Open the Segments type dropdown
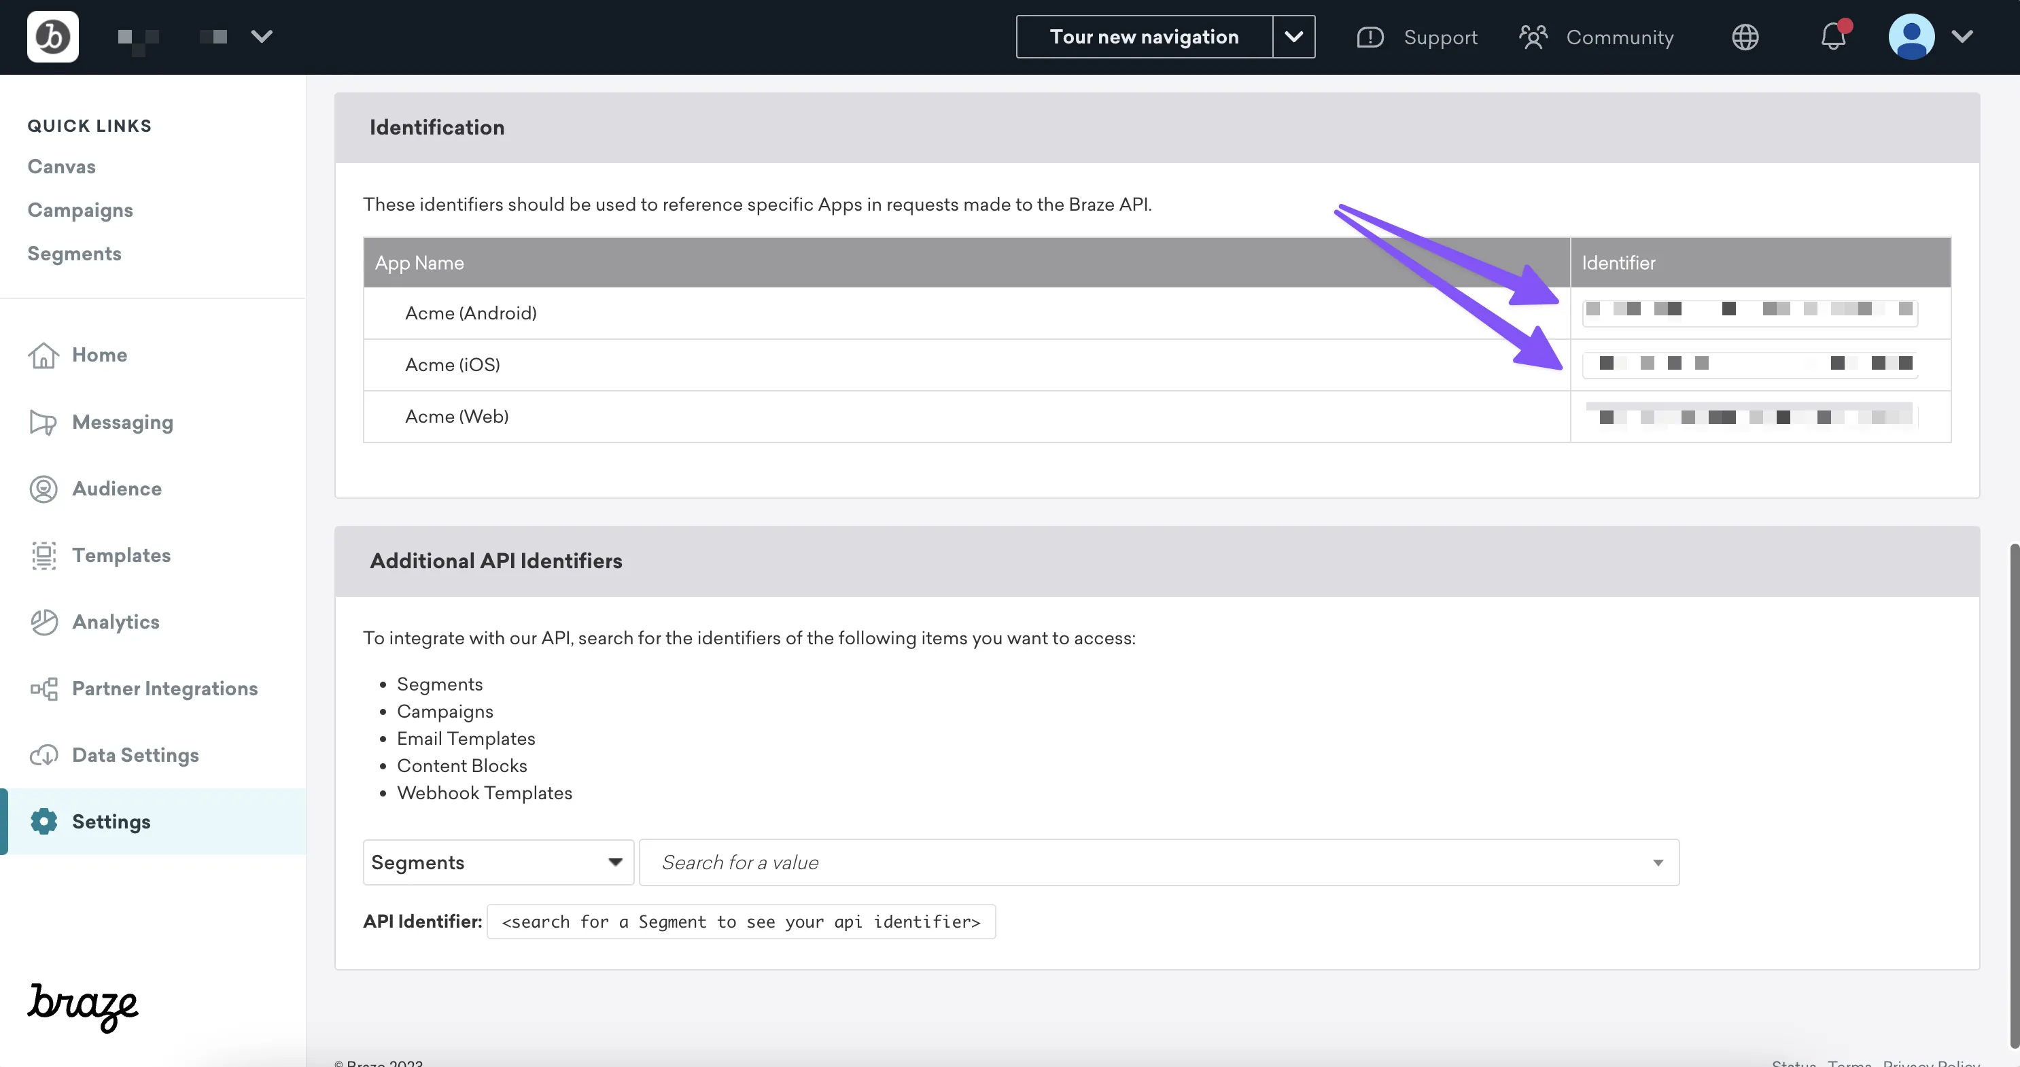The image size is (2020, 1067). pos(498,862)
